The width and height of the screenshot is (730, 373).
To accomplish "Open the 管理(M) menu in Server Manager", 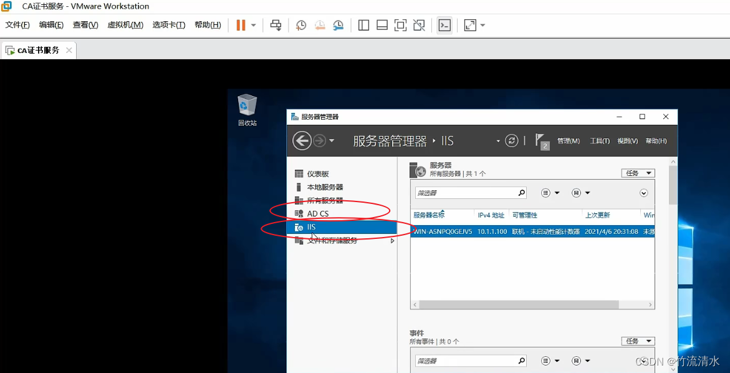I will (569, 141).
